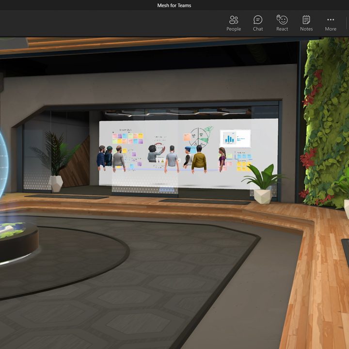Select the leftmost avatar in plaid shirt

(101, 158)
